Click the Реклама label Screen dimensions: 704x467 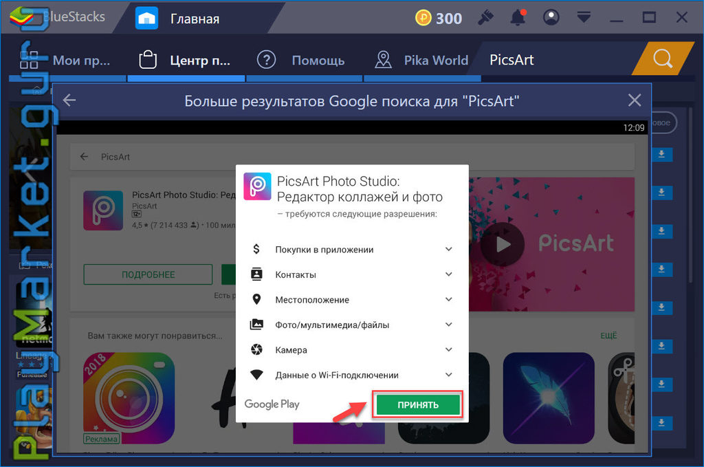point(102,439)
